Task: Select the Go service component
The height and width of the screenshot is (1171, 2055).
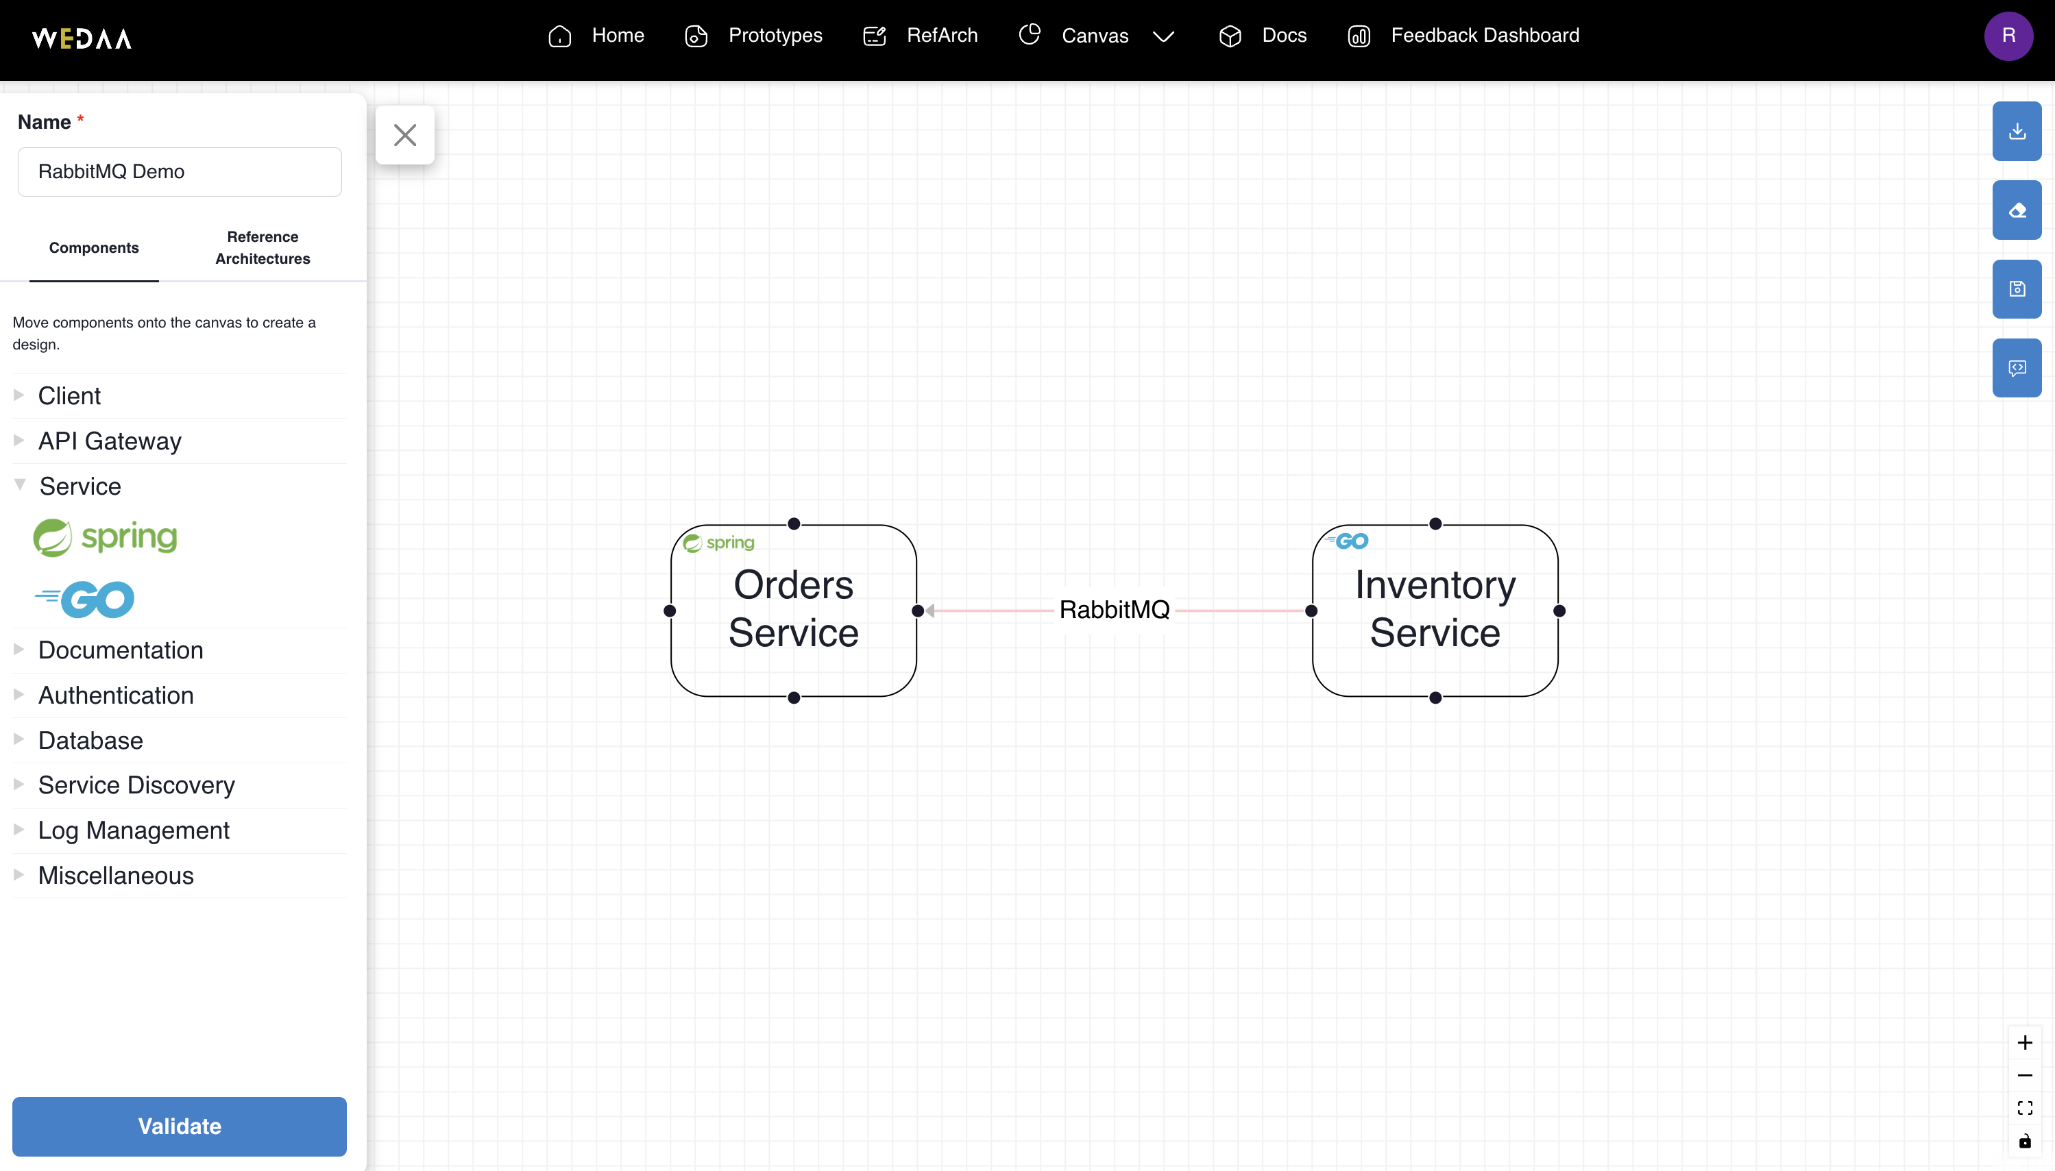Action: pyautogui.click(x=84, y=599)
